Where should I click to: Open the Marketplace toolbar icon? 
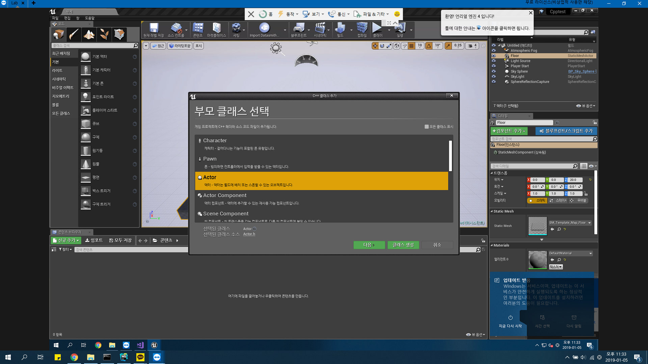pos(216,30)
